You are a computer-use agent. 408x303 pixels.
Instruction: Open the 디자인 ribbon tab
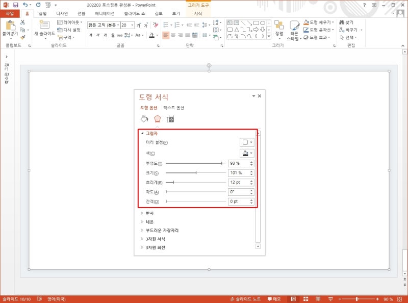(62, 13)
